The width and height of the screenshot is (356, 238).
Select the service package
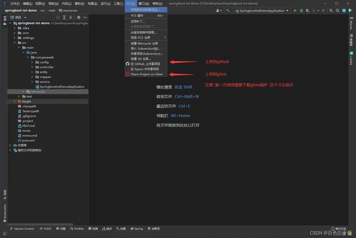pos(42,81)
